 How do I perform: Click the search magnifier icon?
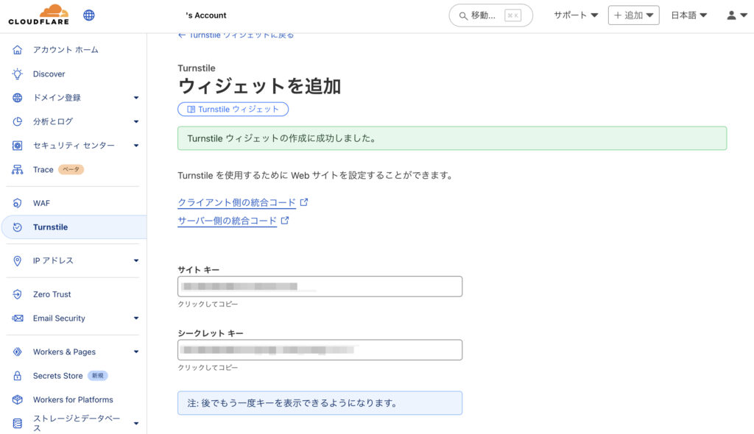[x=463, y=16]
